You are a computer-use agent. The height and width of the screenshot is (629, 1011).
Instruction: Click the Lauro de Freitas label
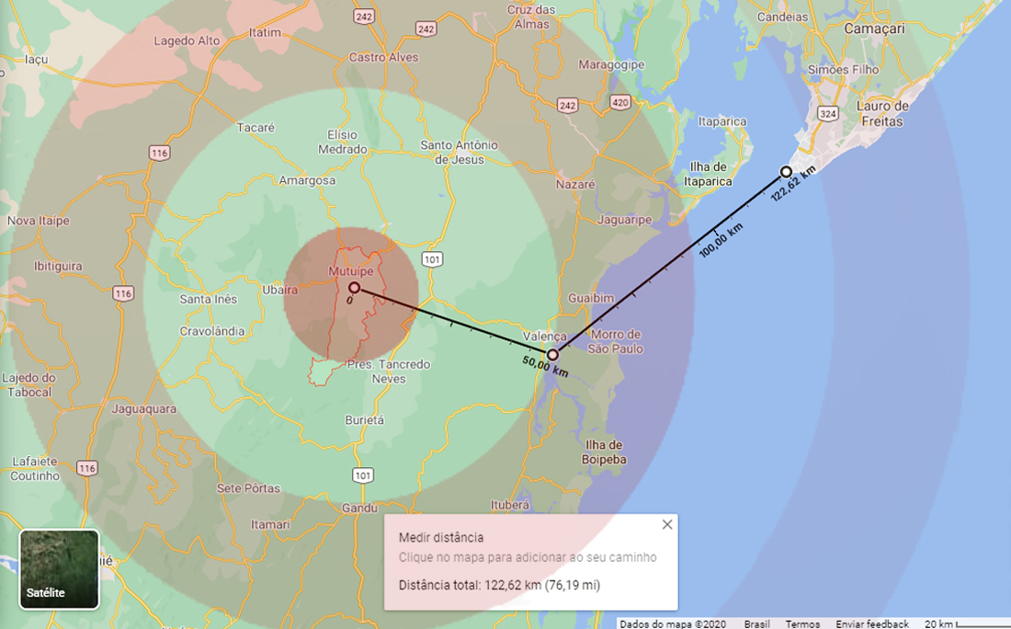tap(882, 113)
